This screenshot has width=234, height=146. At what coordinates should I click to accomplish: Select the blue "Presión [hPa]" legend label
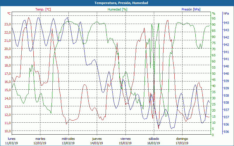[191, 9]
